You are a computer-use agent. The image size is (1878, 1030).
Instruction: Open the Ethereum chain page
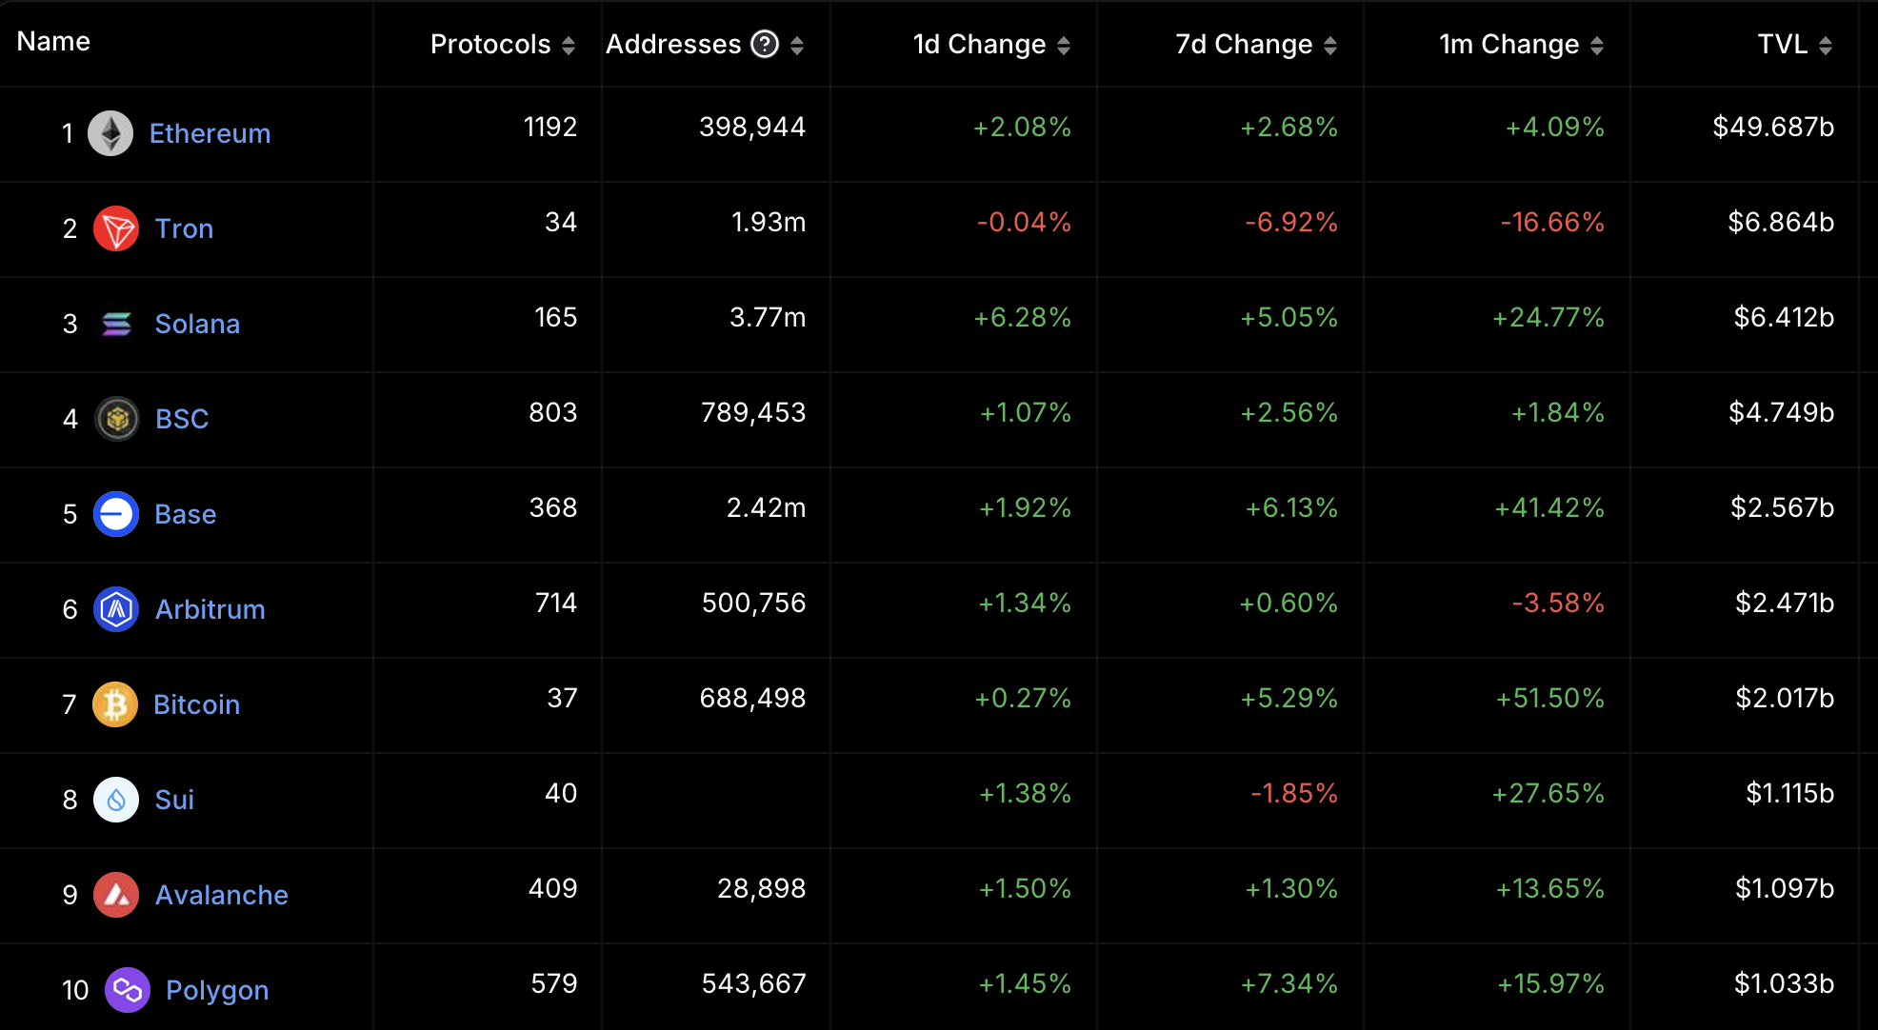pos(209,133)
